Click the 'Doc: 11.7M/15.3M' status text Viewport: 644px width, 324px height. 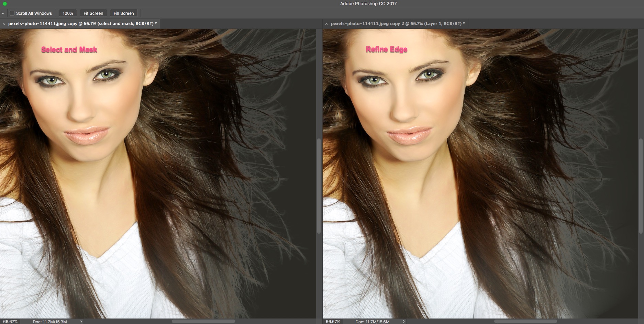coord(50,322)
